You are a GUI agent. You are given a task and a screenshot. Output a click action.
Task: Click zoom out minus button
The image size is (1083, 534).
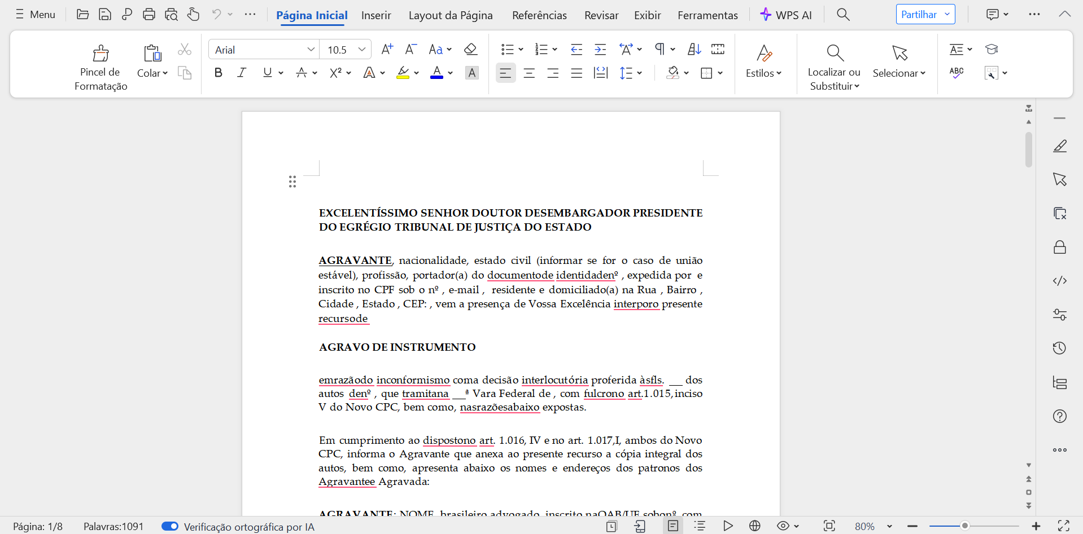[912, 526]
